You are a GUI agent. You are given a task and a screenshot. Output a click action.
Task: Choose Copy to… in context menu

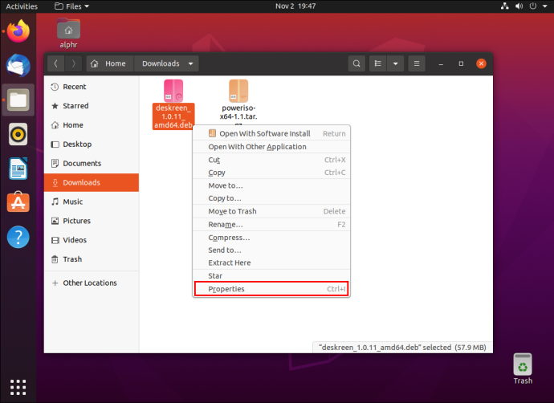(x=271, y=198)
